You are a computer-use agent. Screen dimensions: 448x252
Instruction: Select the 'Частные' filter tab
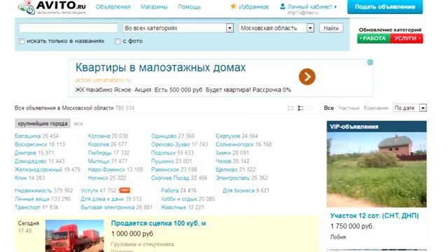tap(349, 108)
